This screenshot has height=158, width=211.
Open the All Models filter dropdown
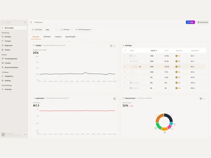pos(66,29)
